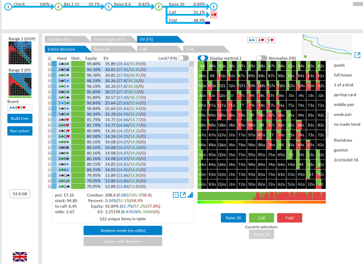
Task: Click the lock icon beside A♠A♣ row
Action: pos(49,64)
